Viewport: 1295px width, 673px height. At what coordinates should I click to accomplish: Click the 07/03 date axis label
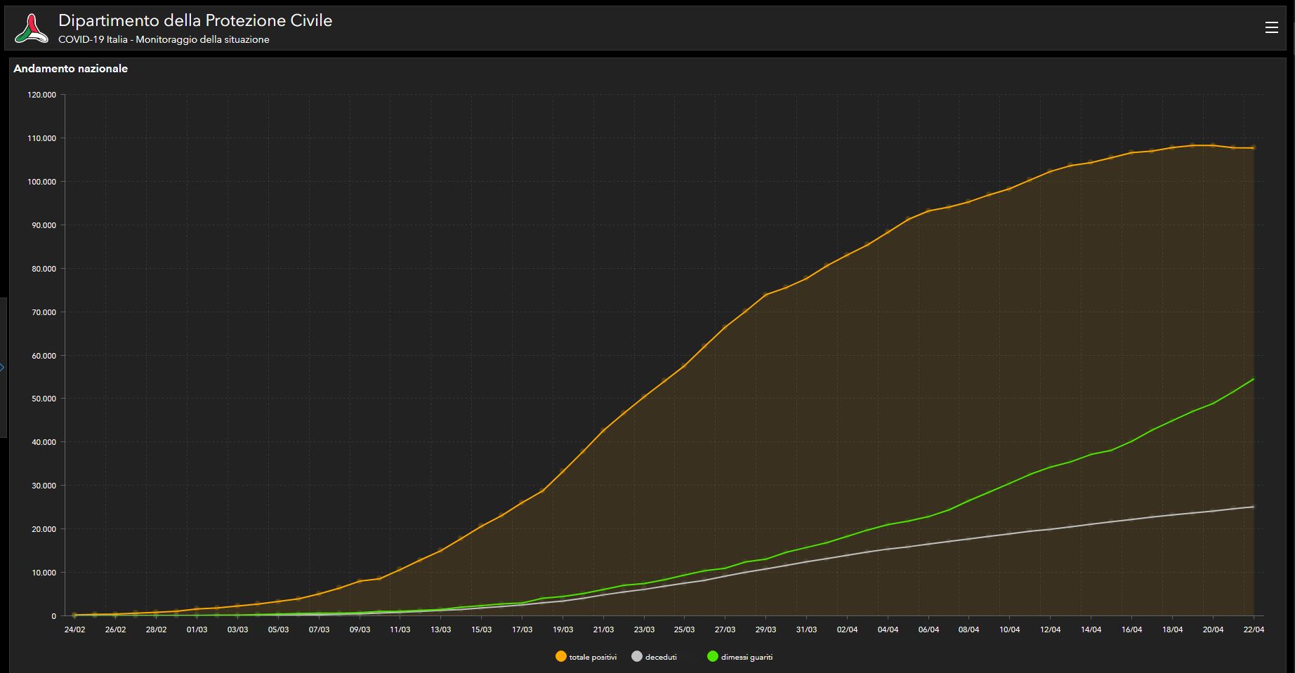(x=320, y=629)
